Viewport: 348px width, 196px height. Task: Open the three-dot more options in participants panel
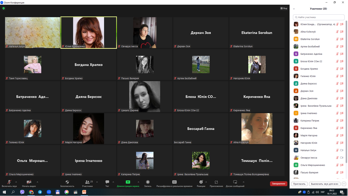[x=344, y=184]
